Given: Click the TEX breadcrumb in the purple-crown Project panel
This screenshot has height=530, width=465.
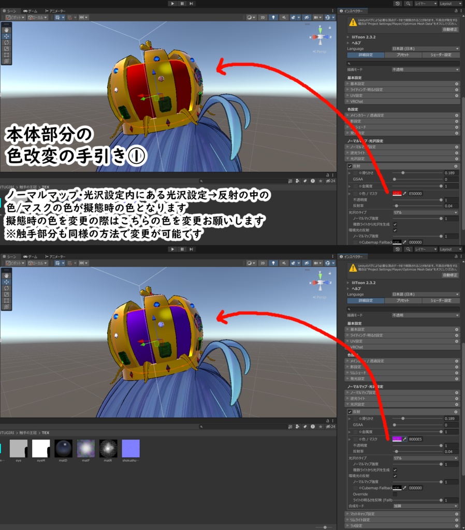Looking at the screenshot, I should tap(46, 433).
